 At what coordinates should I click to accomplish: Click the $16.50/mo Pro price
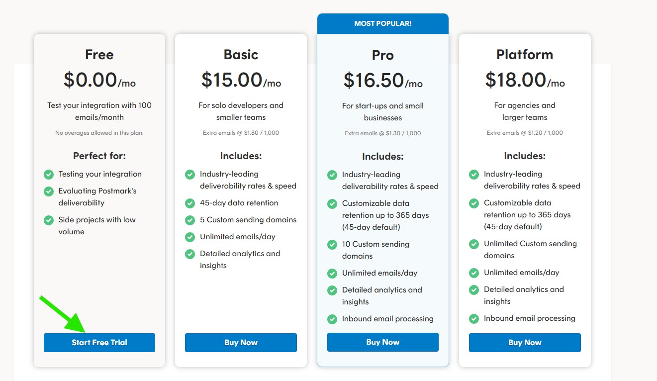point(382,81)
